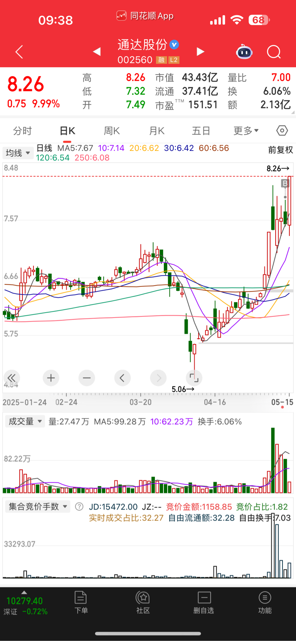Tap the B buy marker on chart
Image resolution: width=296 pixels, height=641 pixels.
point(285,183)
